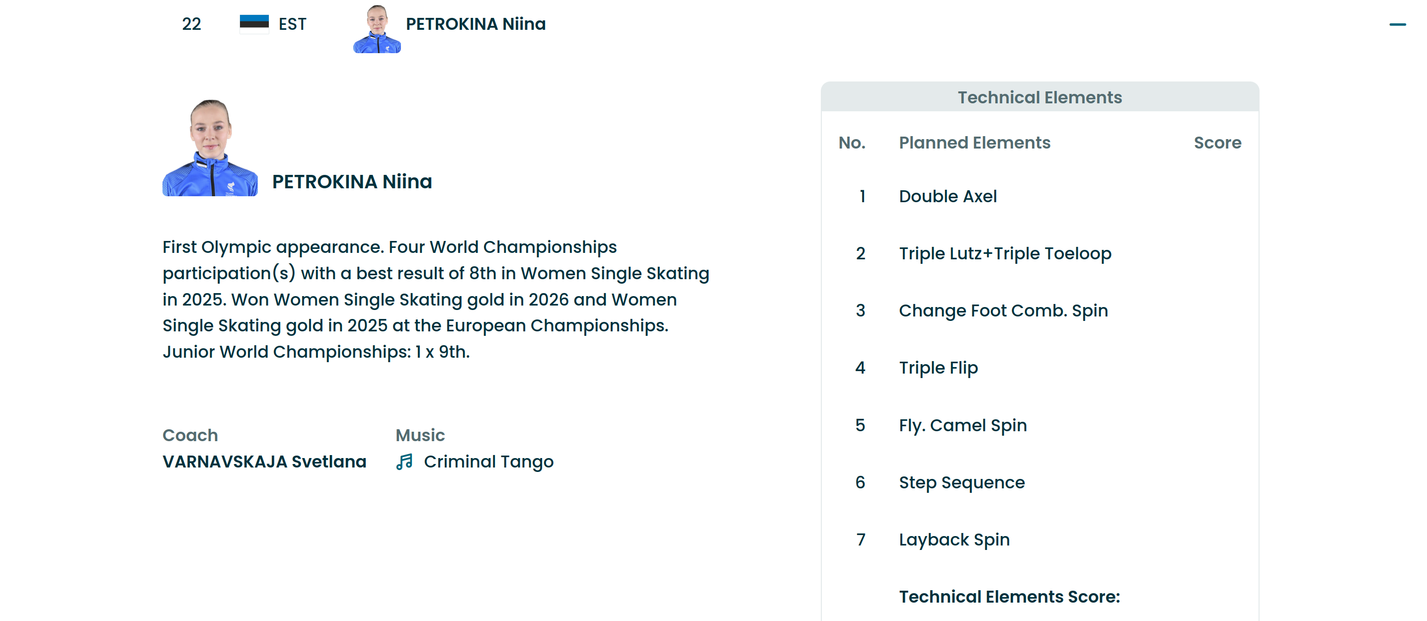Viewport: 1427px width, 621px height.
Task: Select the Double Axel element row
Action: [947, 196]
